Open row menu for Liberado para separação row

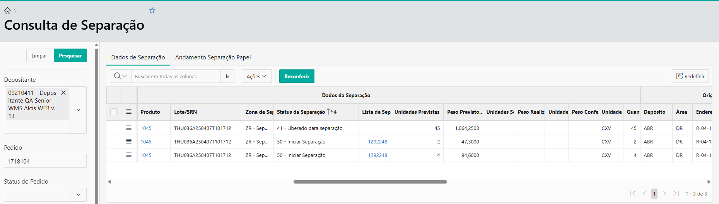coord(129,128)
